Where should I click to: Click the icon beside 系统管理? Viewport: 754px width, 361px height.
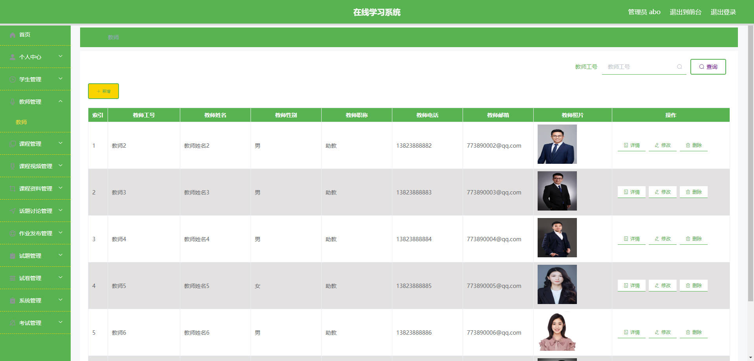pyautogui.click(x=13, y=301)
